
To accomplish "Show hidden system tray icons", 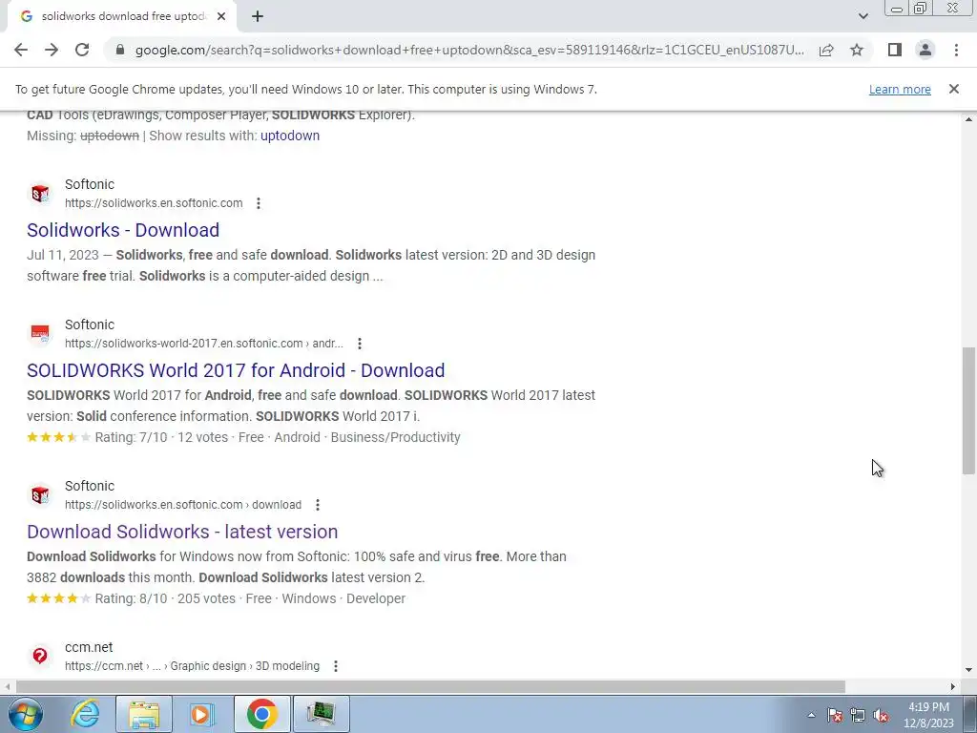I will pyautogui.click(x=811, y=716).
